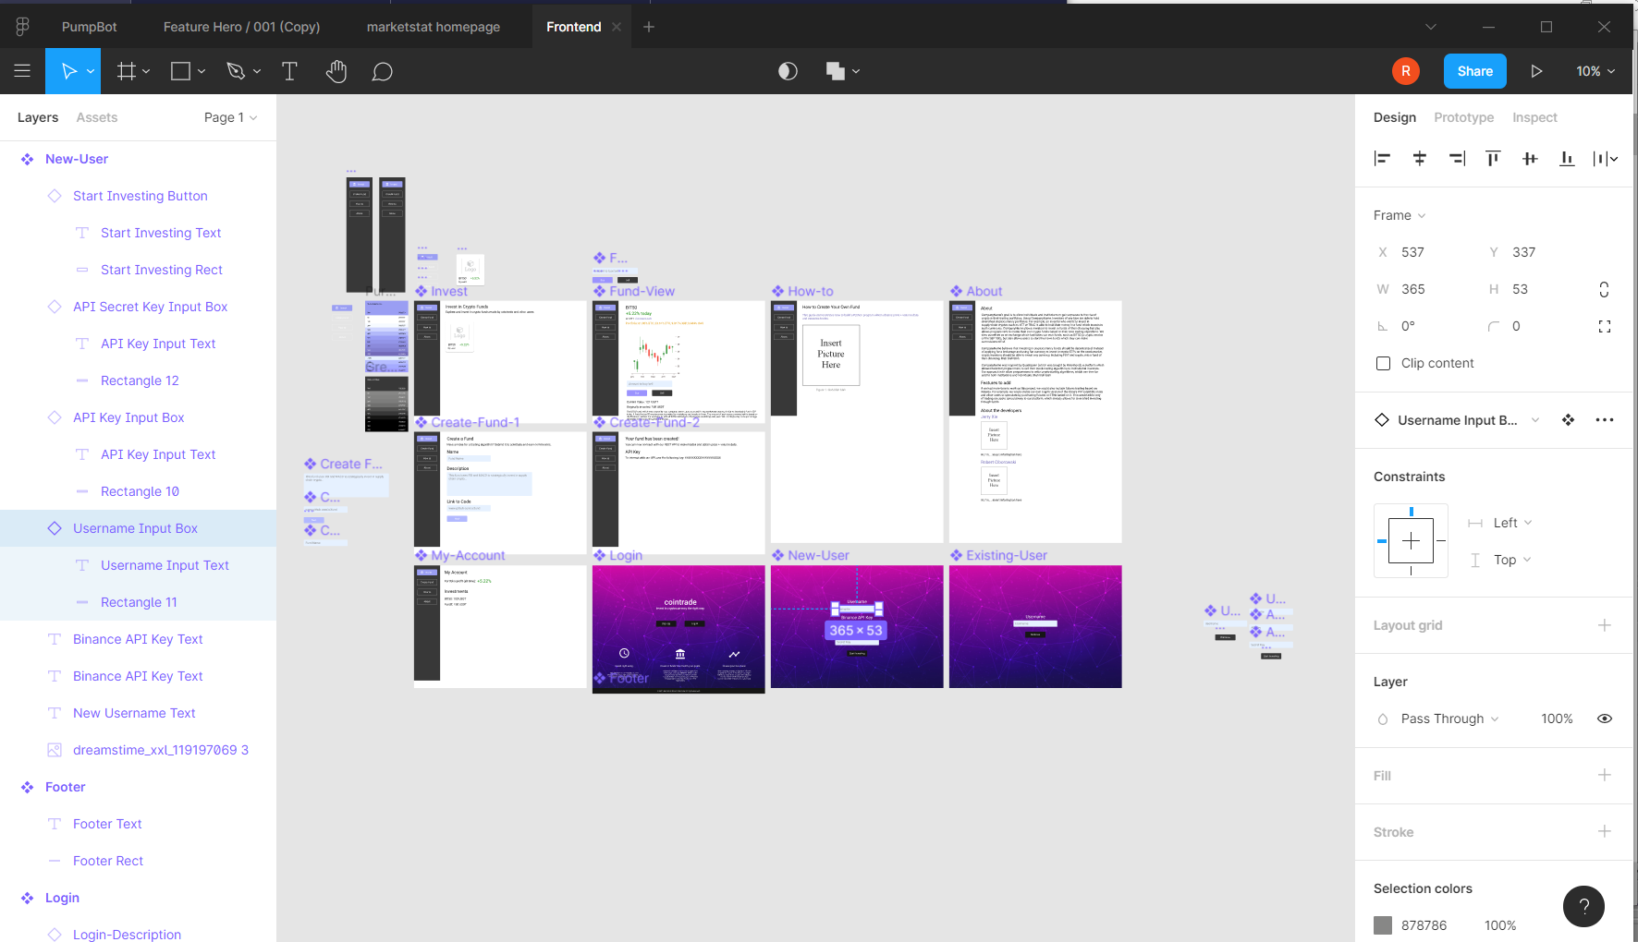Screen dimensions: 1638x942
Task: Select the dreamstime_xxl_119197069 3 image layer
Action: (138, 750)
